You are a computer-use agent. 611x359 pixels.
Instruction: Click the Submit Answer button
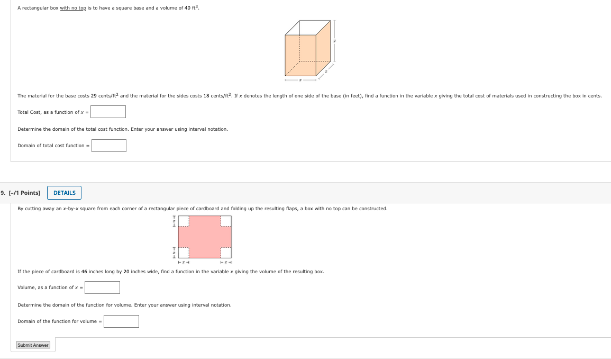pyautogui.click(x=32, y=345)
